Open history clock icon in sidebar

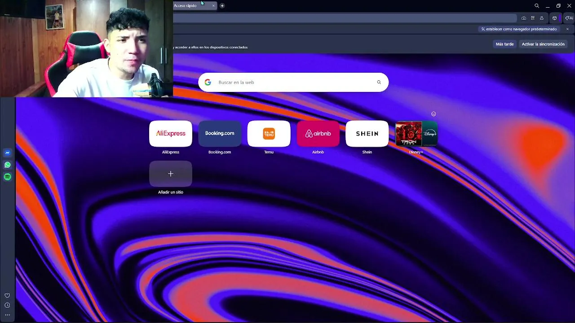tap(7, 306)
